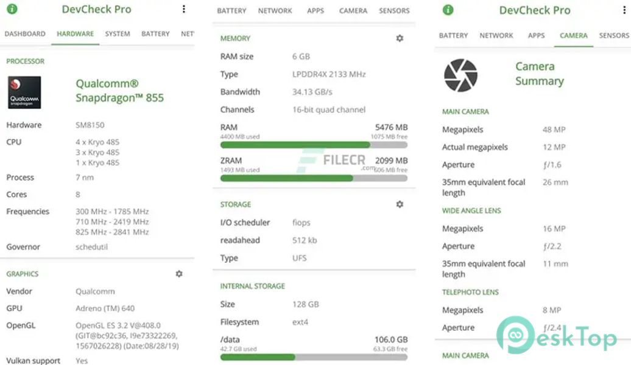Click the RAM usage progress bar

click(314, 145)
